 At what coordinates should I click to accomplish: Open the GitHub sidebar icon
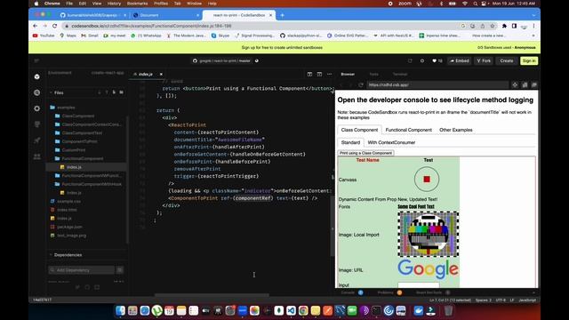point(37,124)
